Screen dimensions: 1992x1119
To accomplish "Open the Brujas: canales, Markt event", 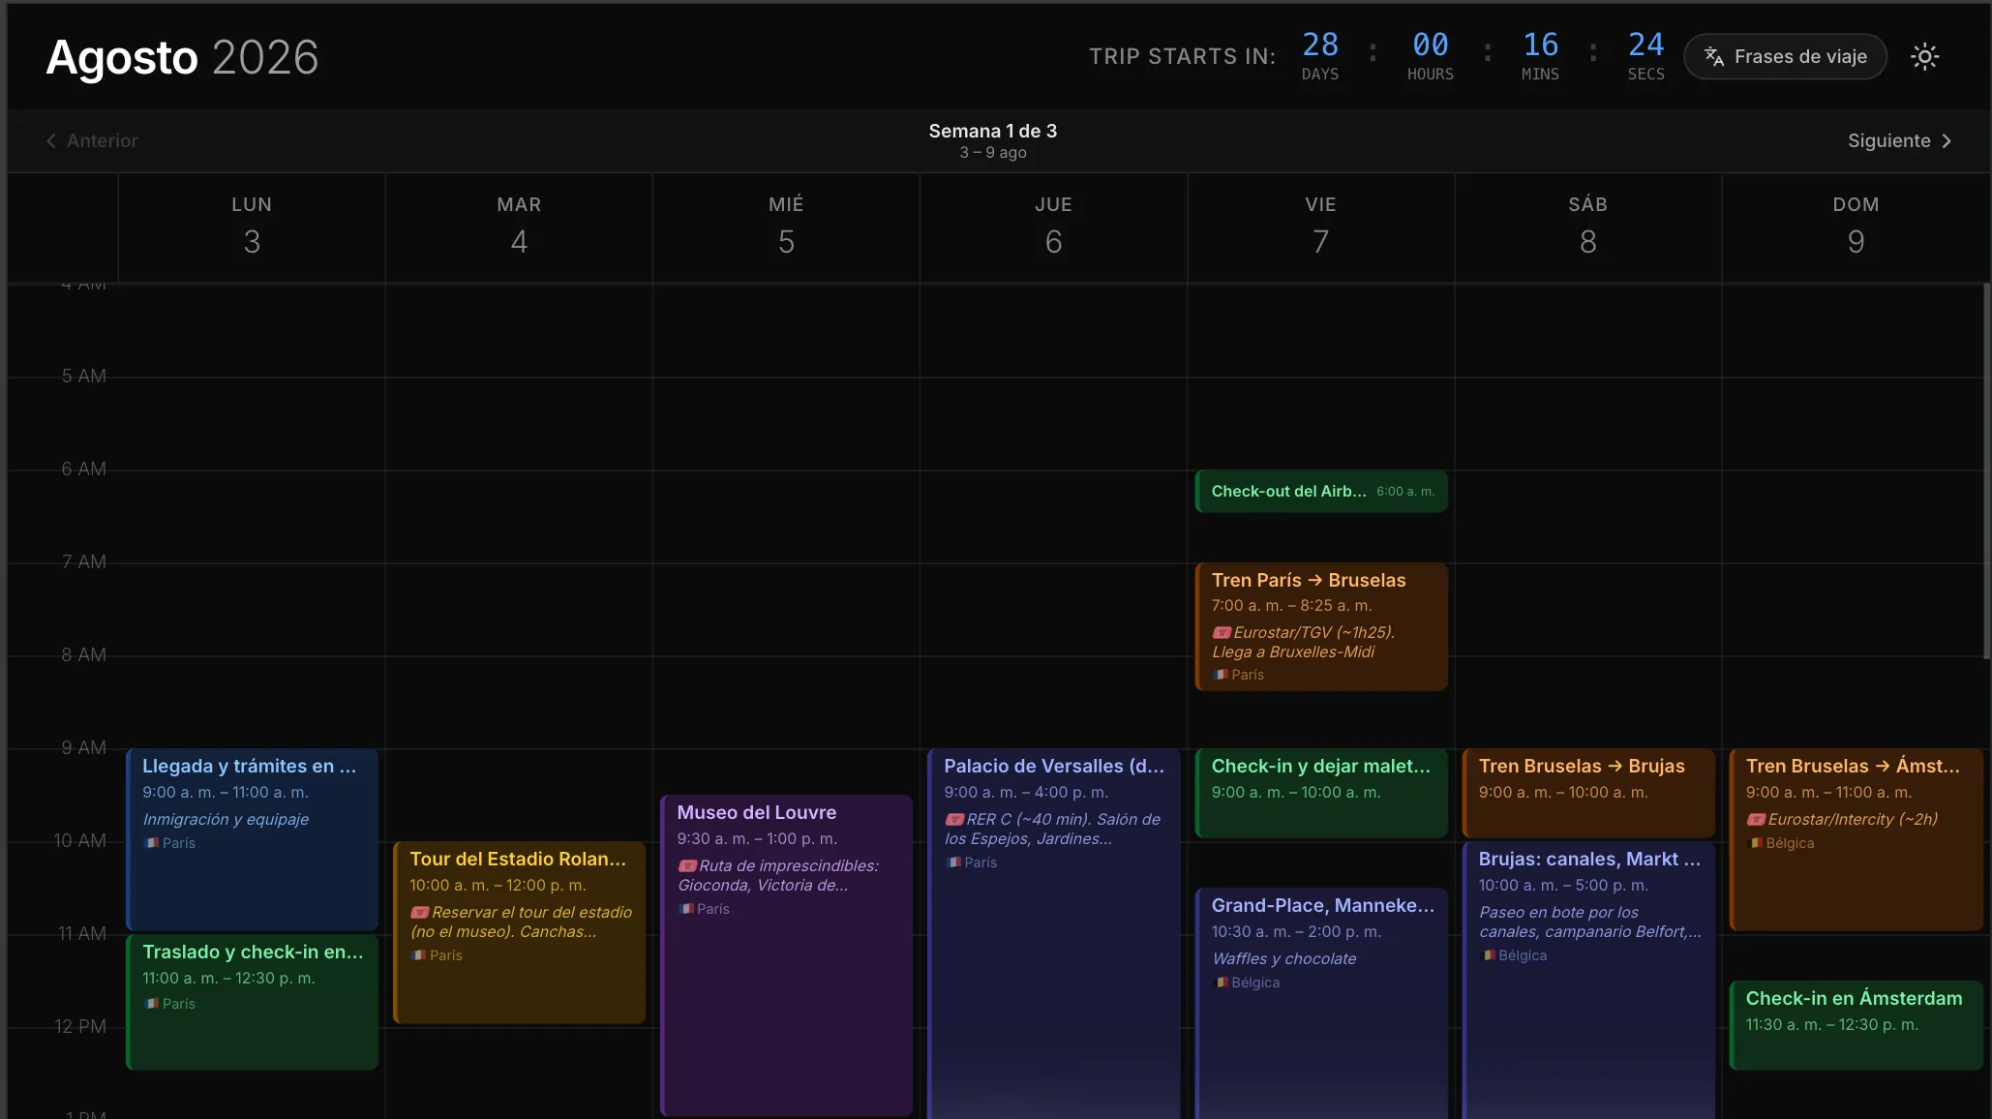I will 1588,981.
